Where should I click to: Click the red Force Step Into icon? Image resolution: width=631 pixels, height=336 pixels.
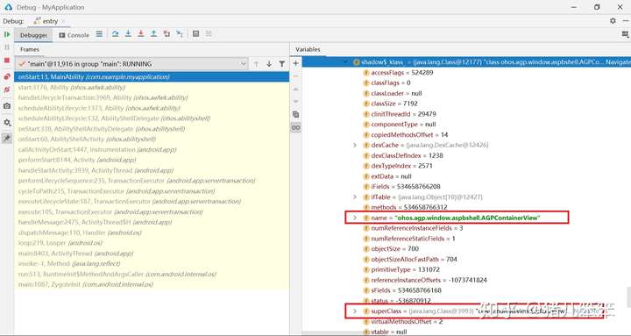[141, 34]
